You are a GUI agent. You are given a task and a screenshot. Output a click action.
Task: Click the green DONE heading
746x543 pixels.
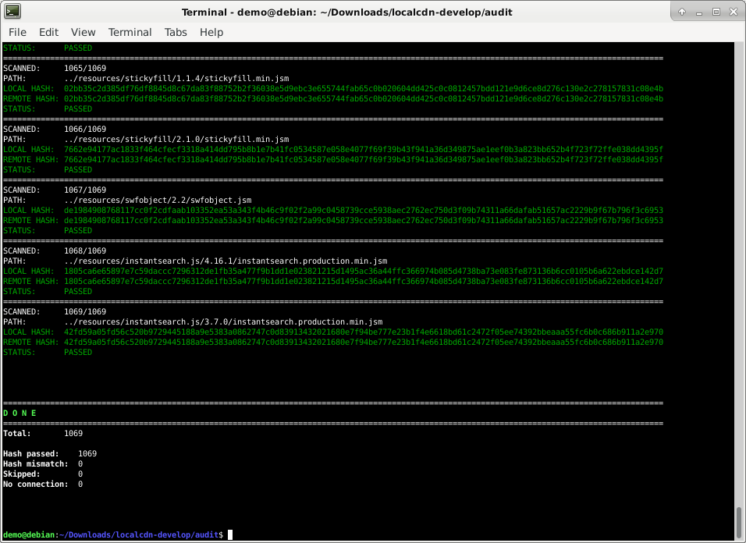(20, 413)
